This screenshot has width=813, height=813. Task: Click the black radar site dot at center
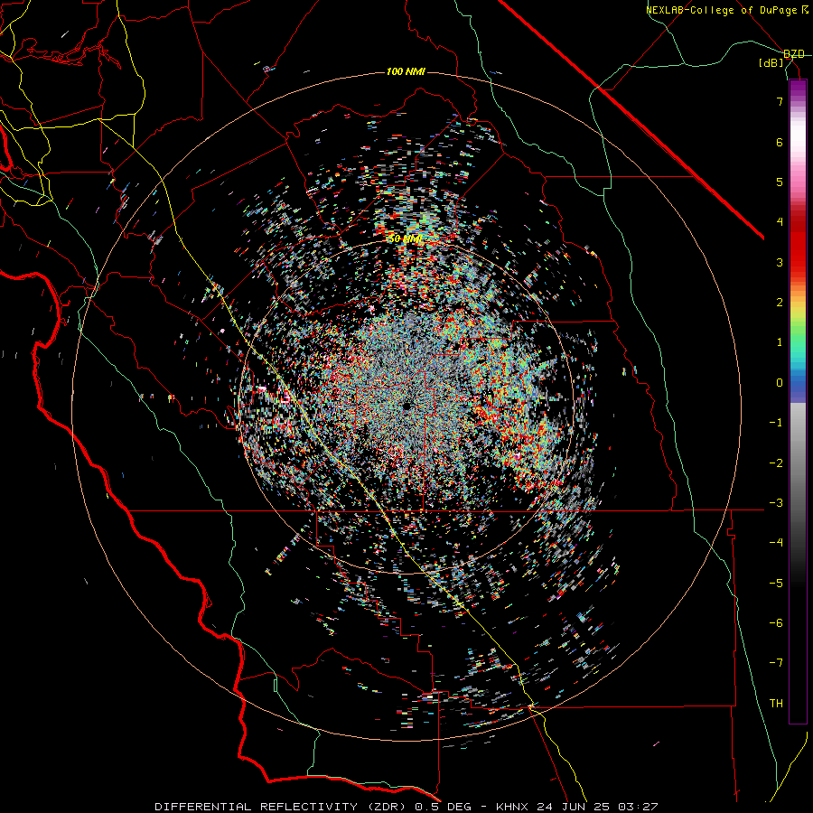tap(406, 406)
